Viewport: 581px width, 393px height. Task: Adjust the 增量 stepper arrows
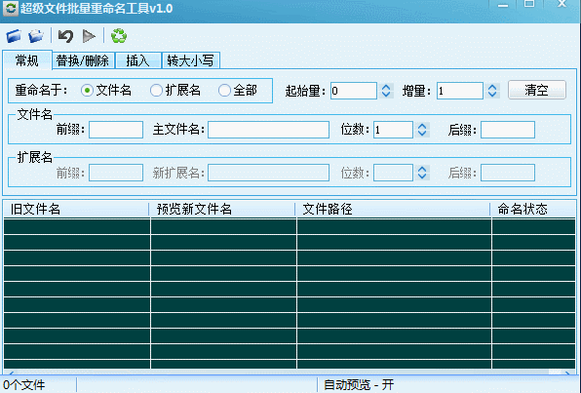point(492,91)
